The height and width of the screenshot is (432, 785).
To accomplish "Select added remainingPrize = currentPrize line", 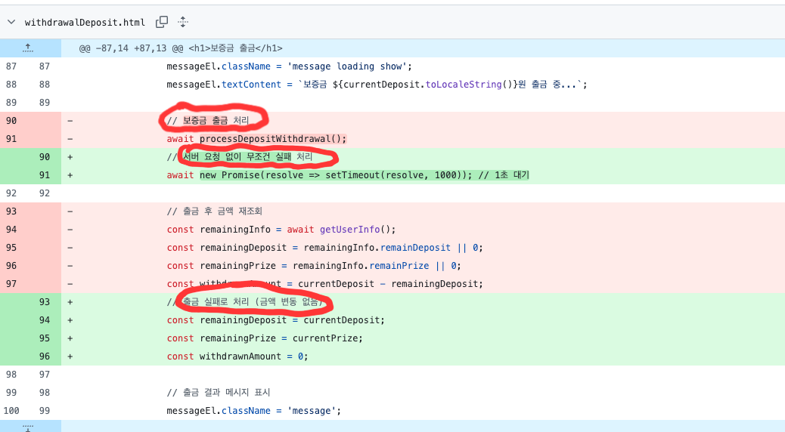I will click(265, 338).
